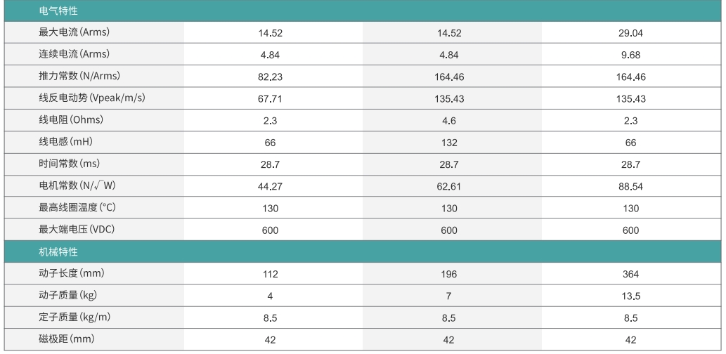Click the 82.23 force constant value

point(270,77)
